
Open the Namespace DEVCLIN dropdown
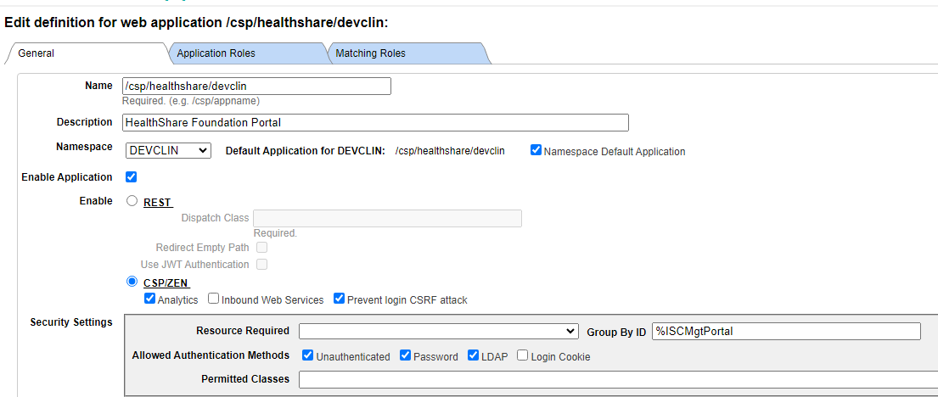click(x=168, y=151)
